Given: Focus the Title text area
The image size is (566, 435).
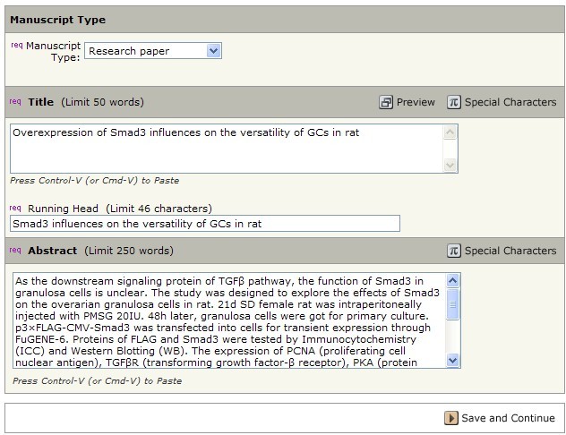Looking at the screenshot, I should 226,148.
